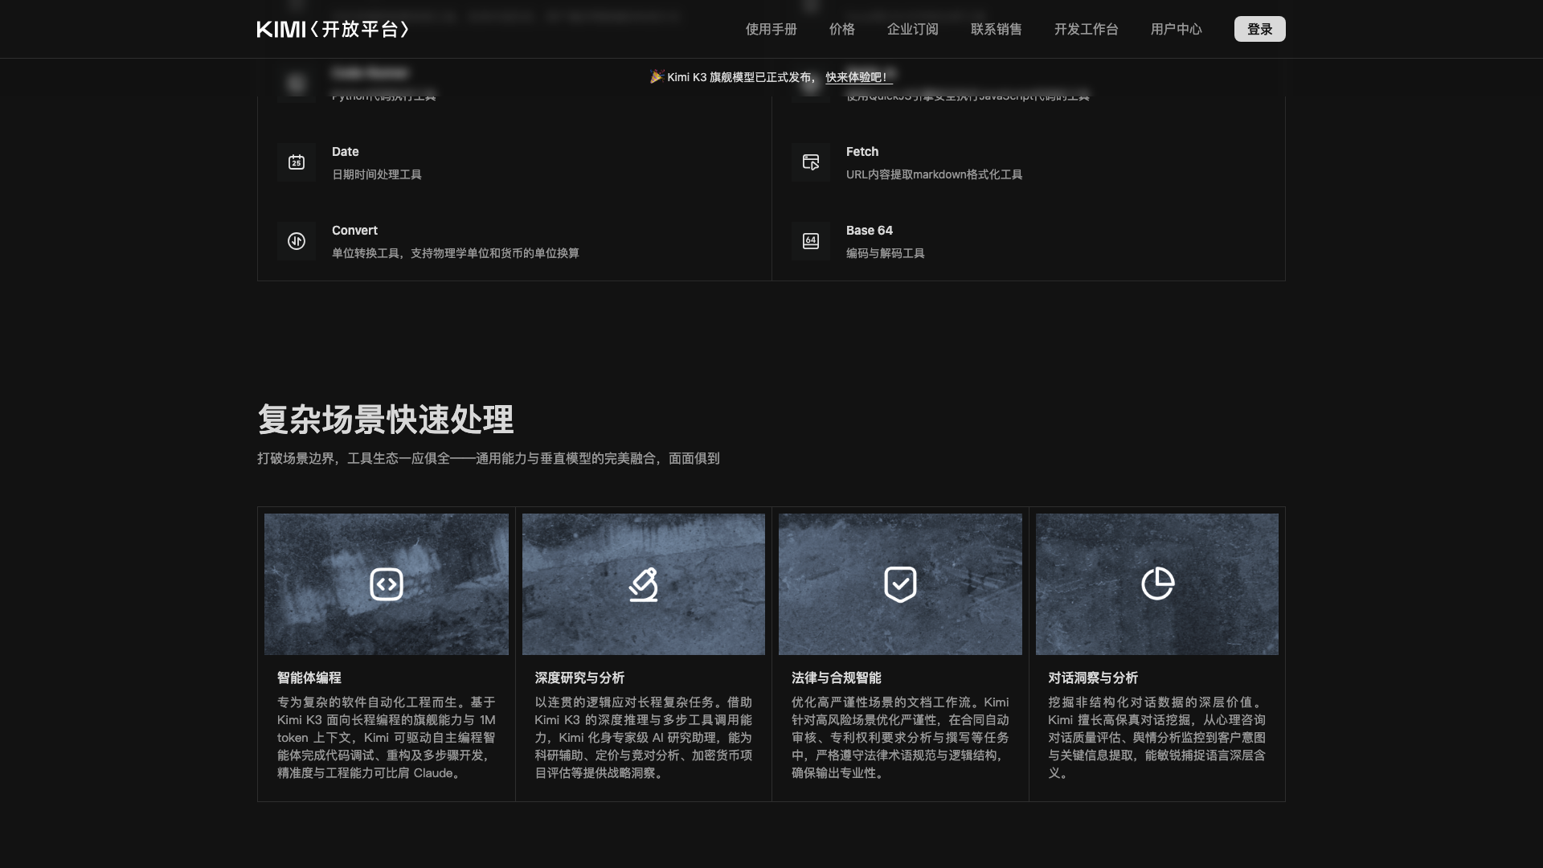1543x868 pixels.
Task: Open 使用手册 in the top navigation
Action: pos(771,29)
